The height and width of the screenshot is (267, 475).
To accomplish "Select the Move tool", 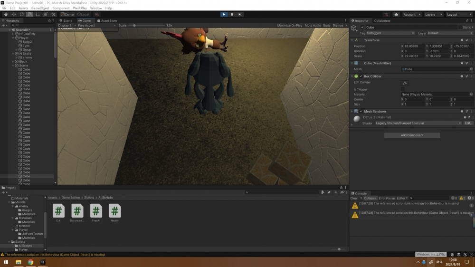I will point(14,14).
